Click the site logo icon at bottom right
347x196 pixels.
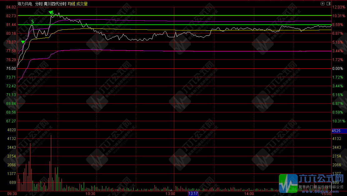tap(288, 183)
